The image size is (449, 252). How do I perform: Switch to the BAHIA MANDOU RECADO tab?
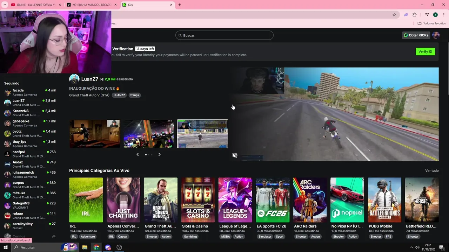pos(92,5)
